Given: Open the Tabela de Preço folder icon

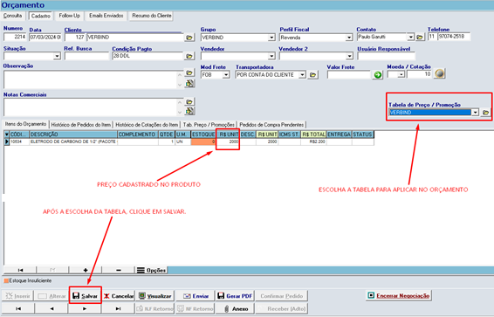Looking at the screenshot, I should [485, 113].
